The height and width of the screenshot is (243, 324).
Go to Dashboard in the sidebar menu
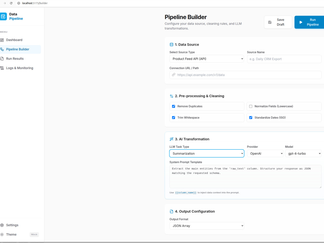(20, 40)
